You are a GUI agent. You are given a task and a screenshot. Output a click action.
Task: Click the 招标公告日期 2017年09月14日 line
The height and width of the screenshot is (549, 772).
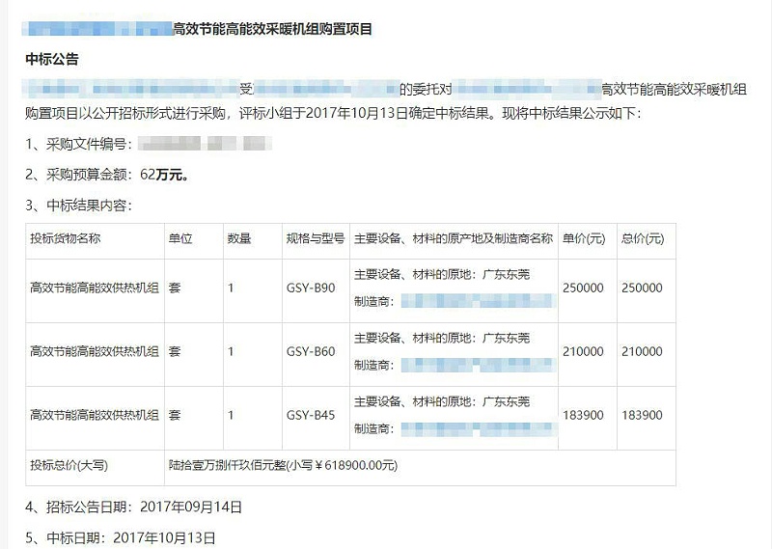click(x=133, y=506)
